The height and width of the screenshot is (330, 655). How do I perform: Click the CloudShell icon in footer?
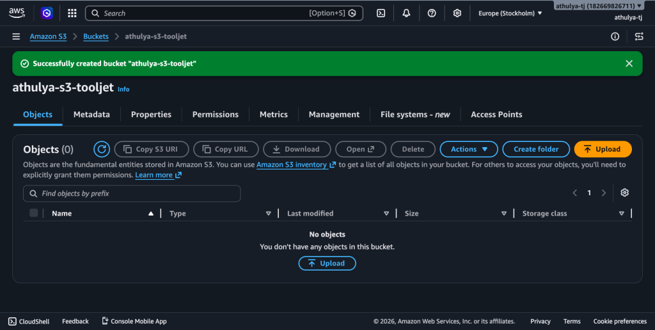tap(13, 321)
